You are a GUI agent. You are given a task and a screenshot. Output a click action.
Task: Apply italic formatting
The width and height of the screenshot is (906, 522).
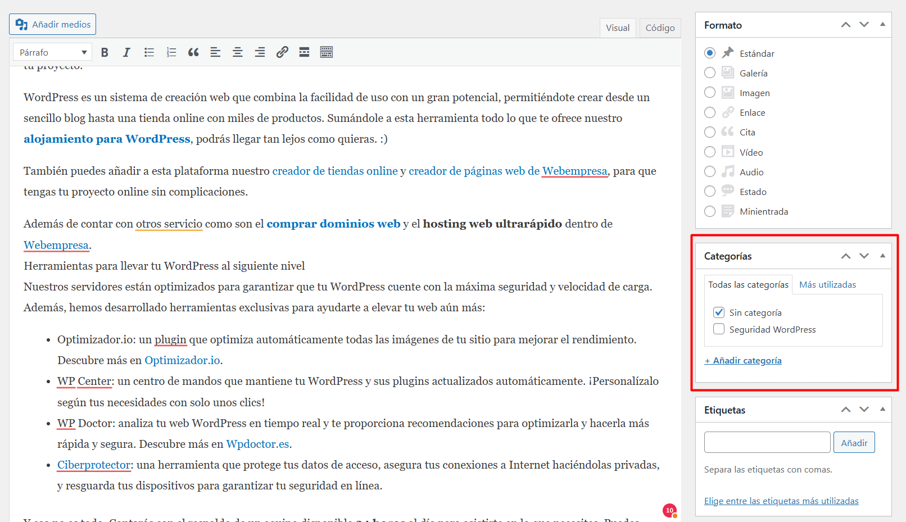[x=126, y=52]
